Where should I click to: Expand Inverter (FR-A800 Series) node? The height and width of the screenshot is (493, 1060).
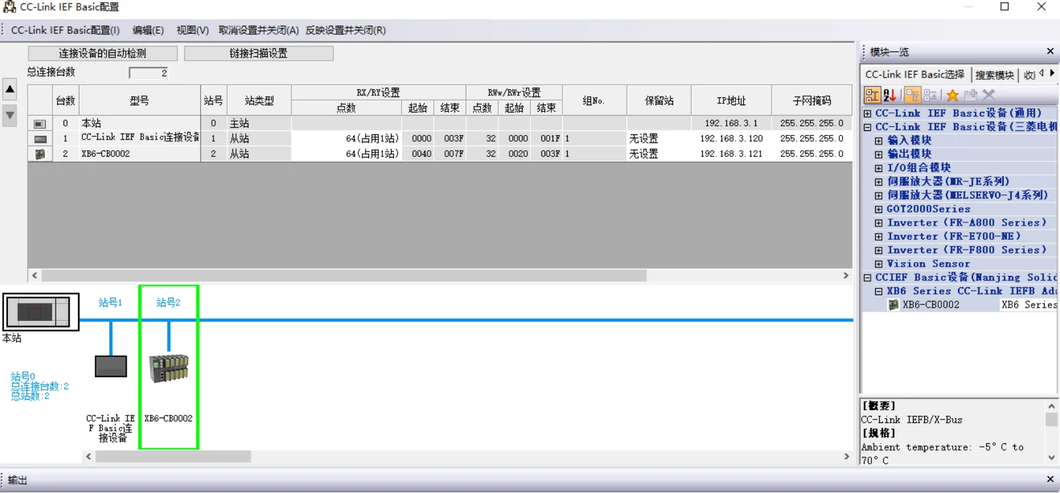(x=878, y=223)
